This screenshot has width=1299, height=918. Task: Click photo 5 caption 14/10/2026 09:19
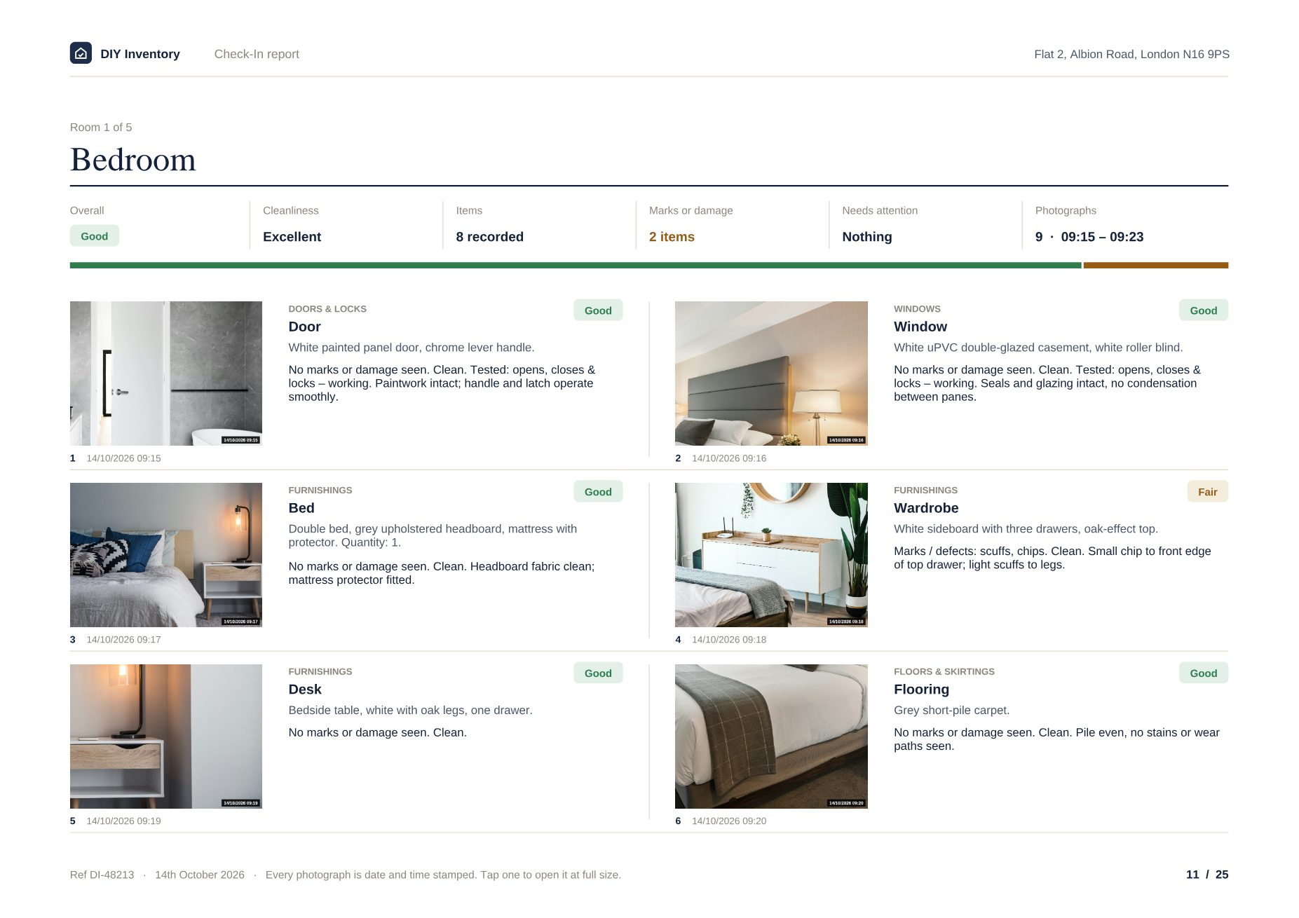[123, 821]
